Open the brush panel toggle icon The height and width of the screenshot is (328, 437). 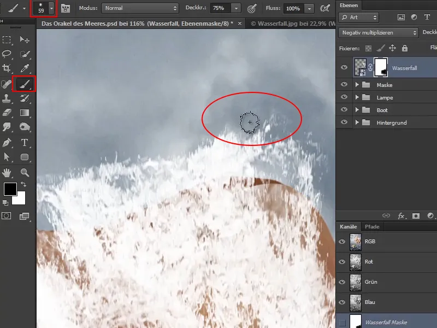pos(66,8)
